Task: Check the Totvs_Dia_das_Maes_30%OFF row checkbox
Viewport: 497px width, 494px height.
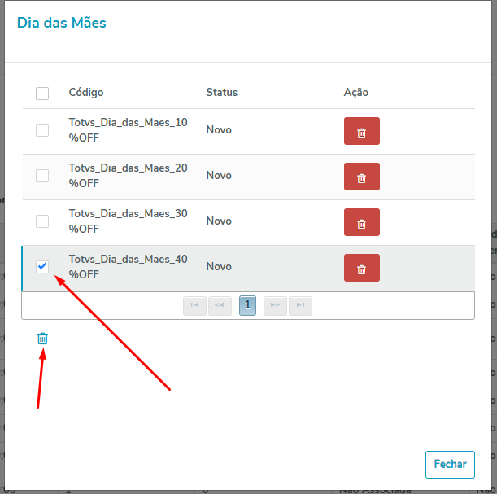Action: coord(42,221)
